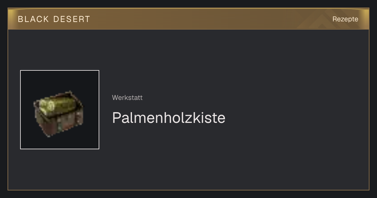377x198 pixels.
Task: Click the letter P of Palmenholzkiste
Action: tap(117, 118)
